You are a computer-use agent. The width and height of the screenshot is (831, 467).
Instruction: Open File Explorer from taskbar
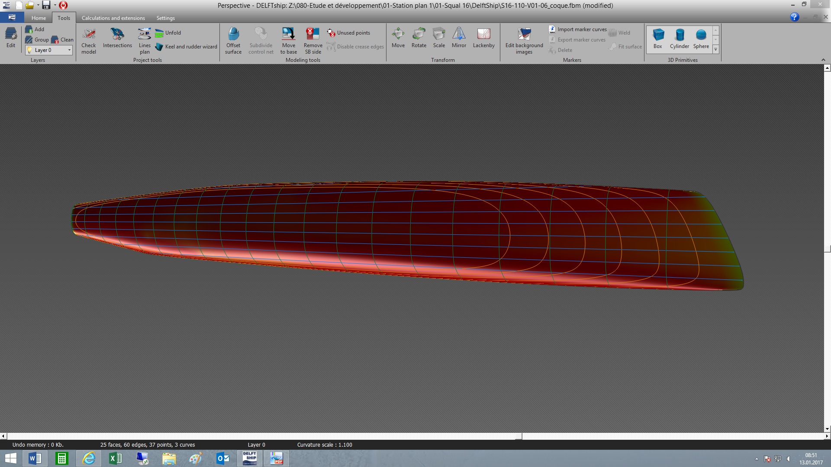tap(169, 458)
